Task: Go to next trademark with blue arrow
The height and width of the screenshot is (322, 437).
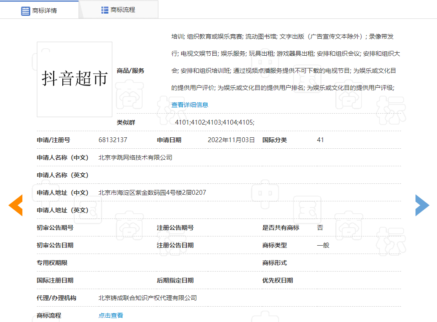Action: click(422, 205)
